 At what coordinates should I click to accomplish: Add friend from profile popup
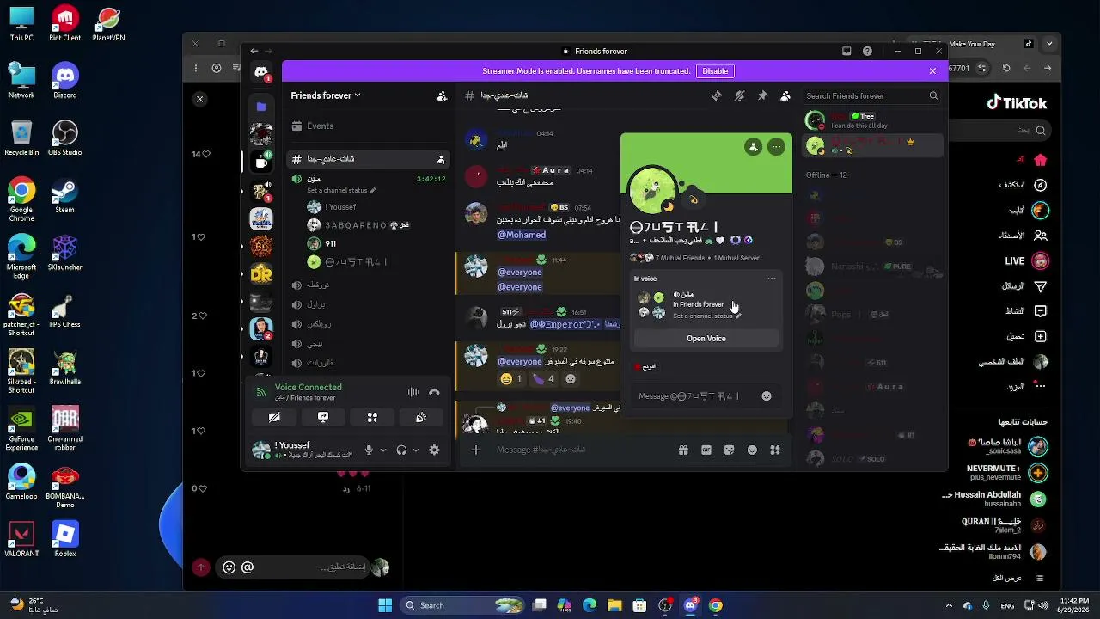point(754,147)
